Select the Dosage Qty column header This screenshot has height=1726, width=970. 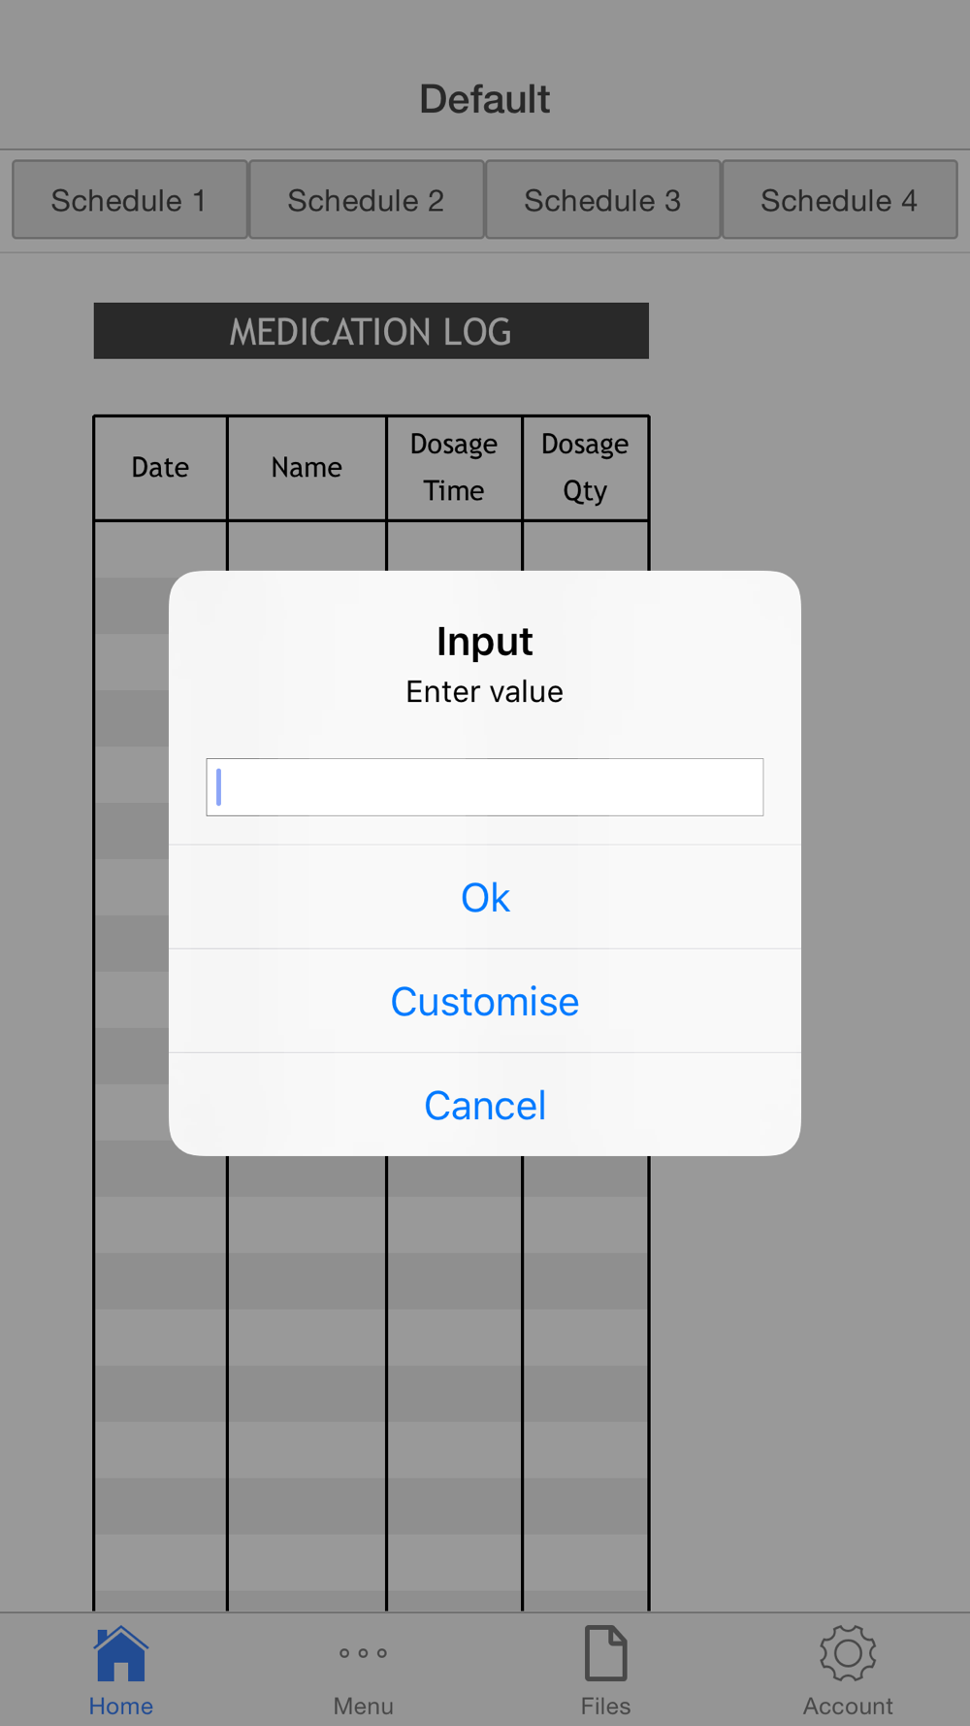(x=585, y=468)
